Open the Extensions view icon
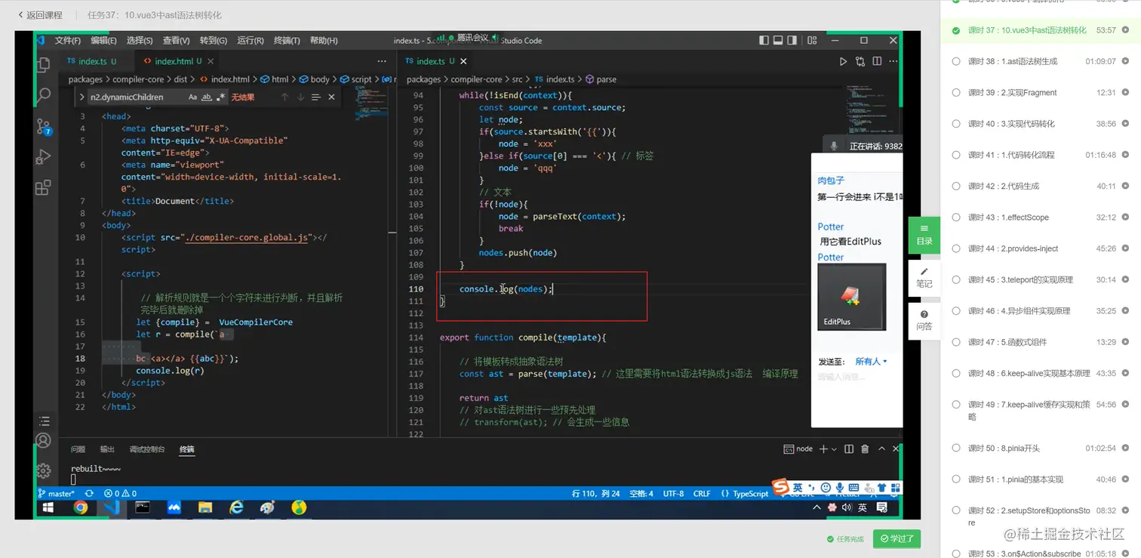The height and width of the screenshot is (558, 1141). coord(44,187)
